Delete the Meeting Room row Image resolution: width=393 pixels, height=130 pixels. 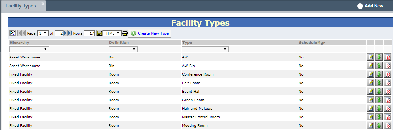(x=388, y=125)
